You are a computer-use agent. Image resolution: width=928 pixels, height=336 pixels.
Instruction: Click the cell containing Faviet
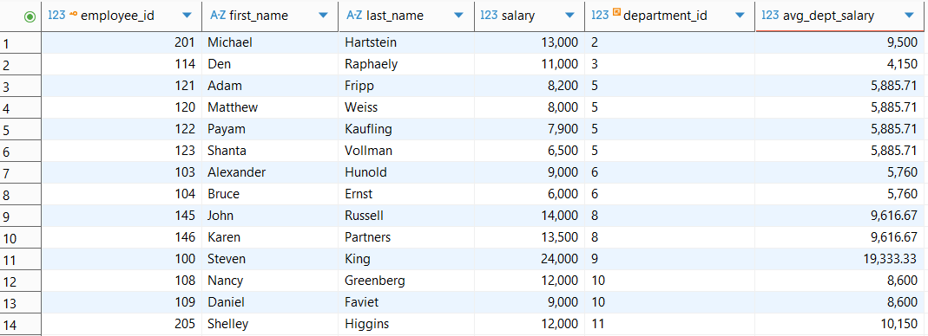pos(406,302)
